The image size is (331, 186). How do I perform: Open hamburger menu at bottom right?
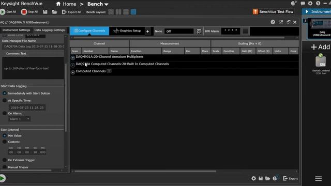319,179
